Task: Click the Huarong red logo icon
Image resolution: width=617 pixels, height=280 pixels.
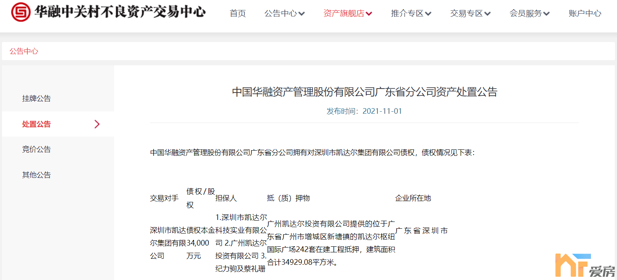Action: tap(20, 12)
